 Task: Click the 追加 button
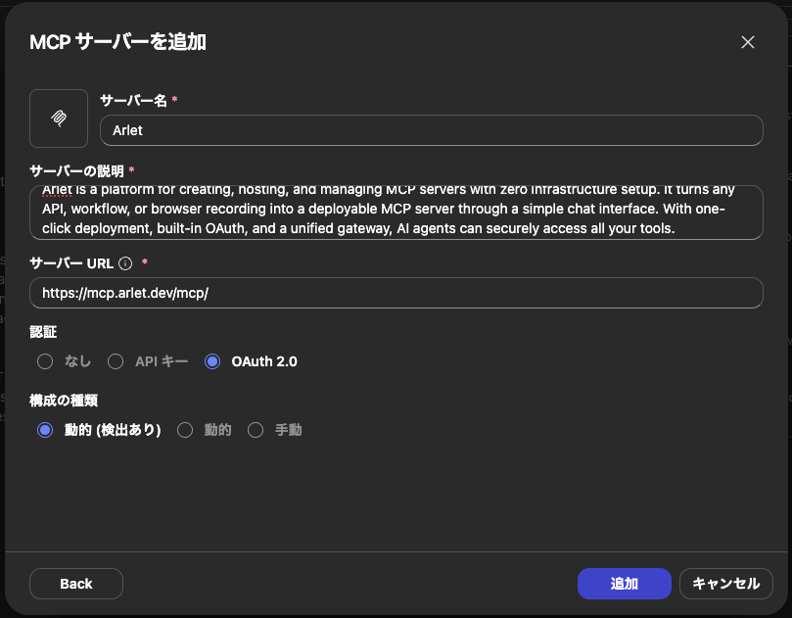625,584
